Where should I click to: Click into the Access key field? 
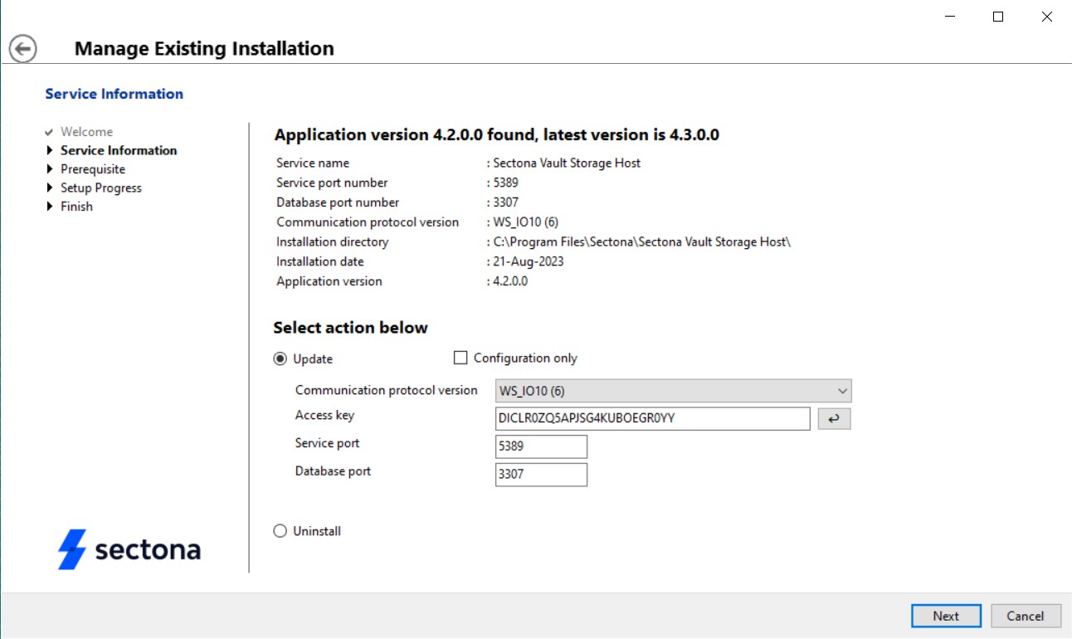pyautogui.click(x=652, y=419)
